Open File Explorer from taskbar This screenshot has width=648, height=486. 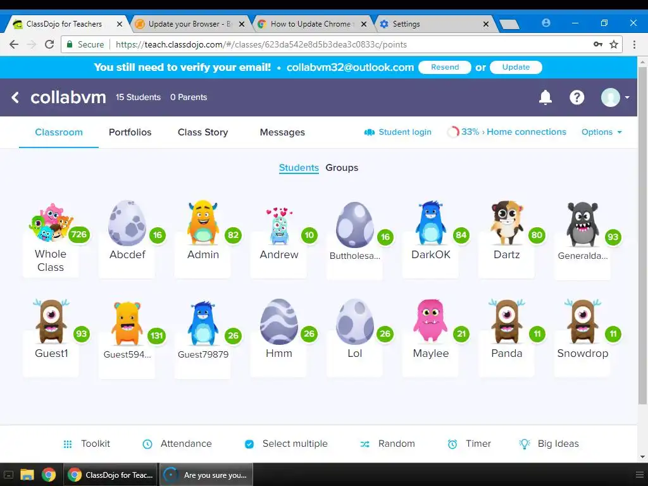(x=27, y=475)
